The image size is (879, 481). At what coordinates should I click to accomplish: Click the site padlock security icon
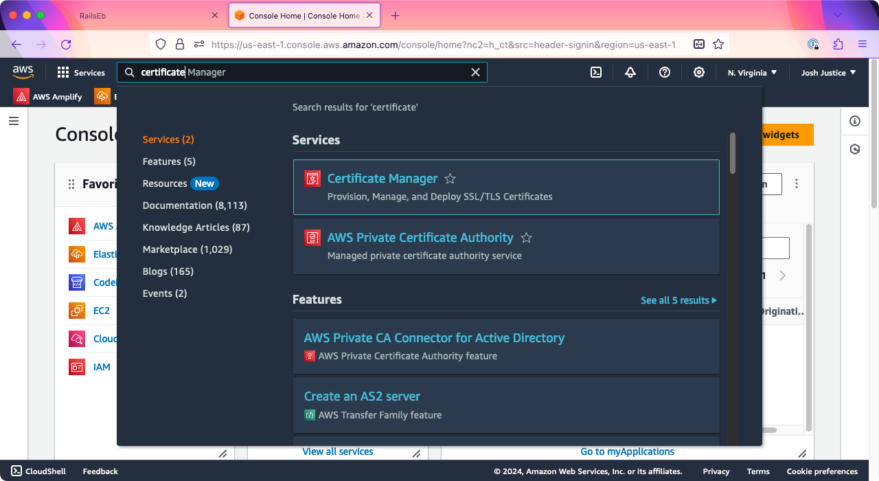180,44
